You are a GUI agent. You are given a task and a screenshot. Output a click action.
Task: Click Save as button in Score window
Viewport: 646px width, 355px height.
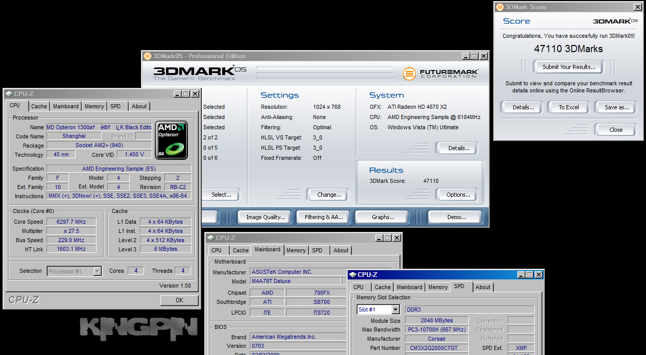[616, 107]
